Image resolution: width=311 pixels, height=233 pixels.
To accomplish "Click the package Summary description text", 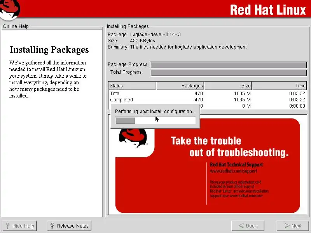I will [x=189, y=47].
